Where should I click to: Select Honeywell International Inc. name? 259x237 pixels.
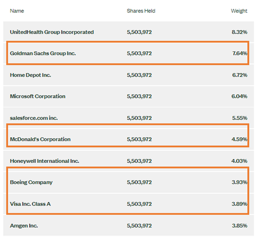coord(45,161)
